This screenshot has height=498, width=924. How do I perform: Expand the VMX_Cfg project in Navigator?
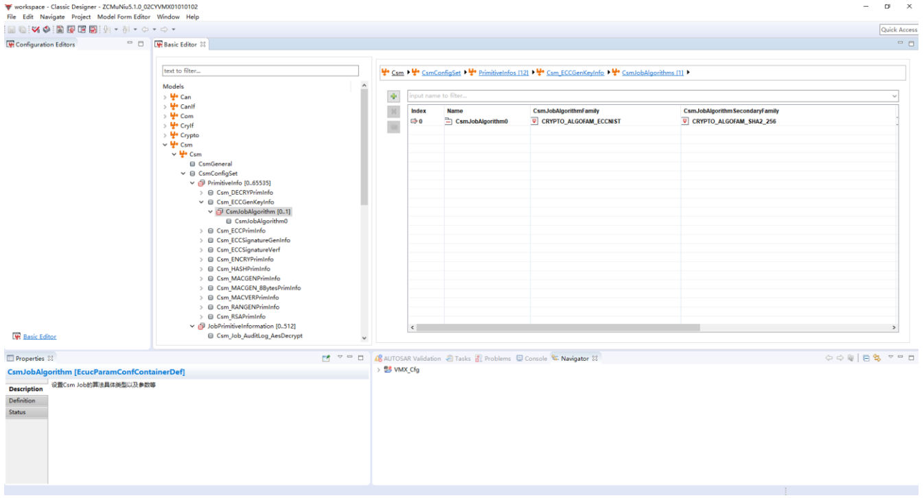click(379, 370)
